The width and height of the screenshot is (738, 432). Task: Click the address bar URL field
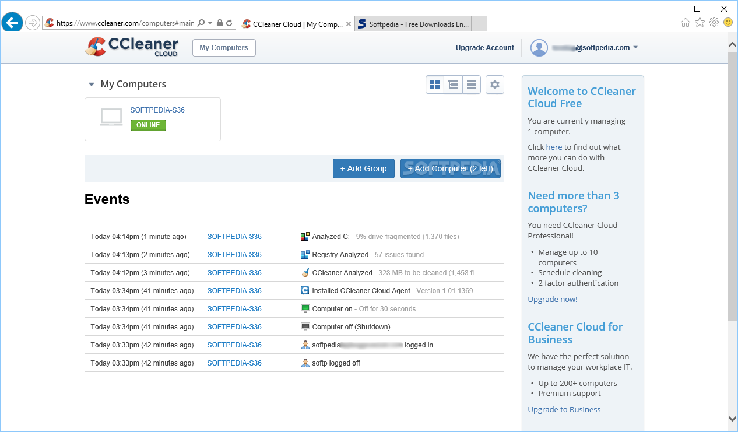125,23
